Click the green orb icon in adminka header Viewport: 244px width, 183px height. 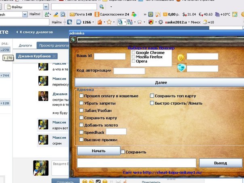73,40
